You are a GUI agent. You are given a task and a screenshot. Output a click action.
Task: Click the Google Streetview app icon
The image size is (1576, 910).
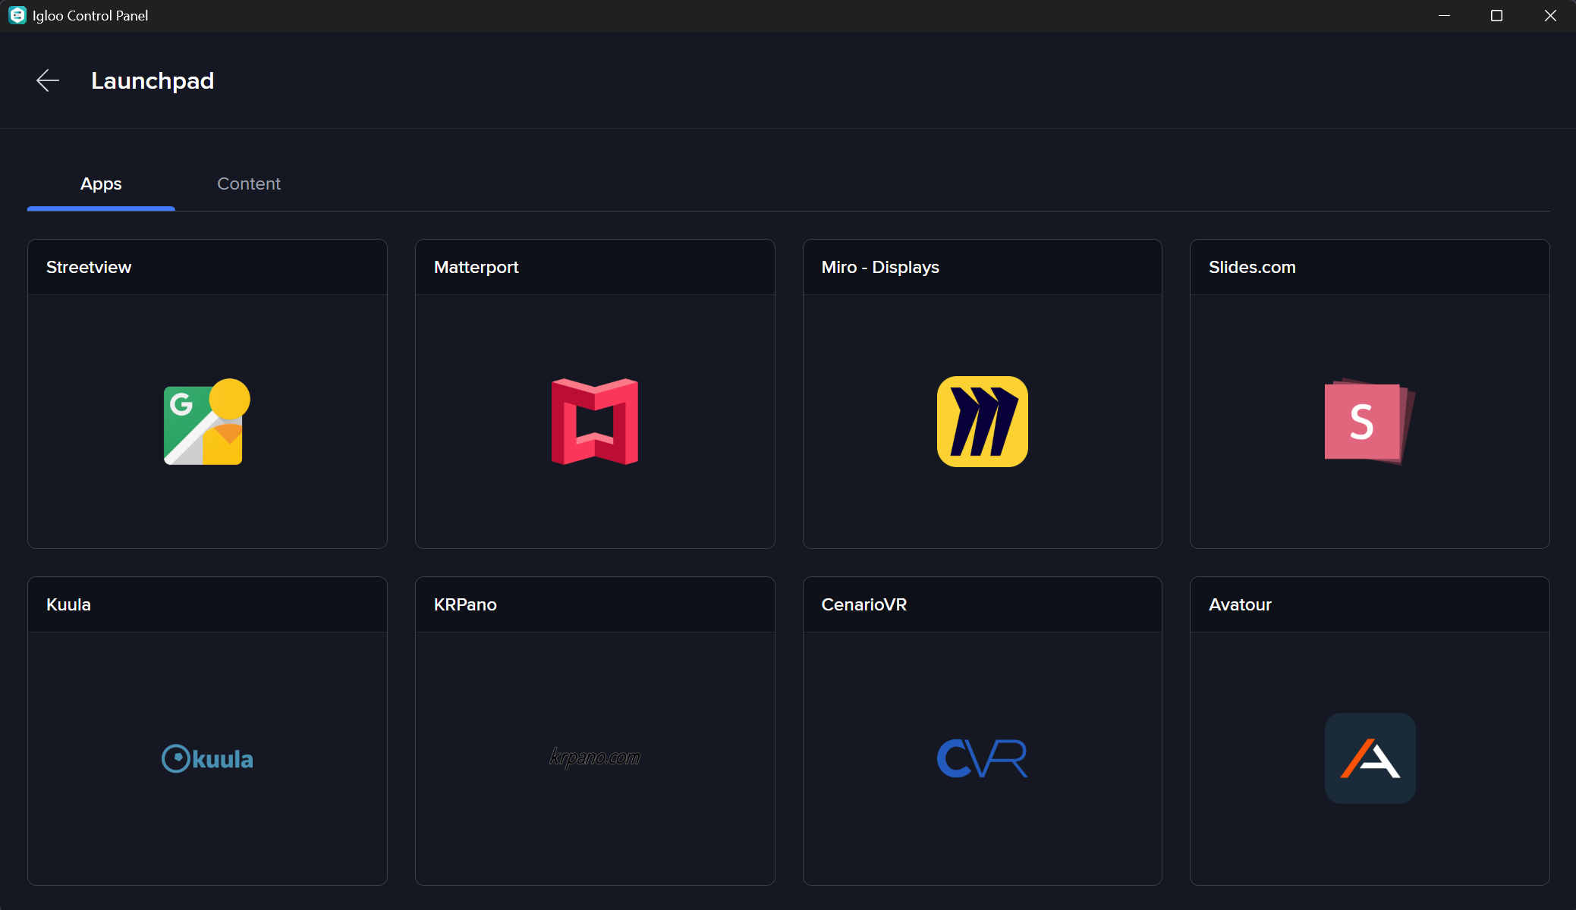click(x=206, y=422)
